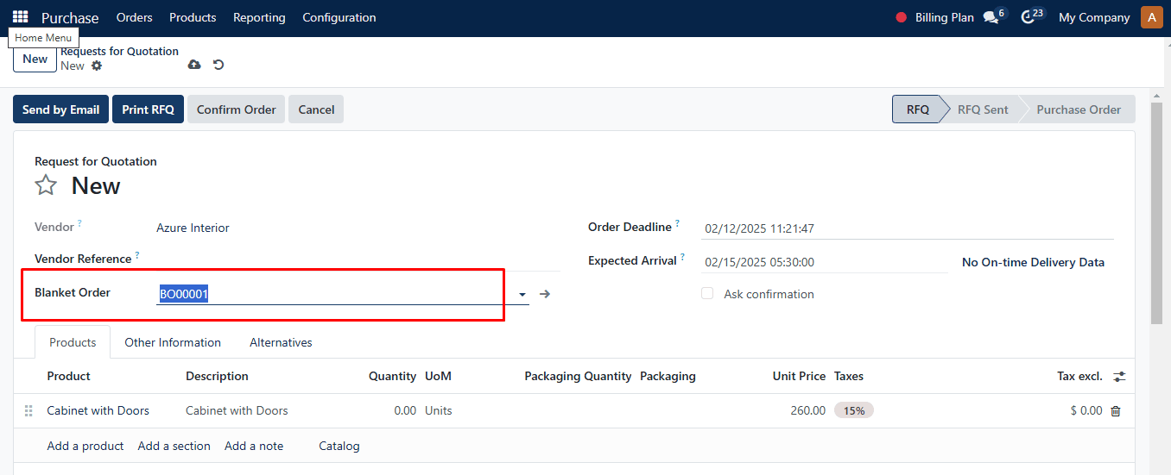Click the vertical page scrollbar

click(1157, 216)
